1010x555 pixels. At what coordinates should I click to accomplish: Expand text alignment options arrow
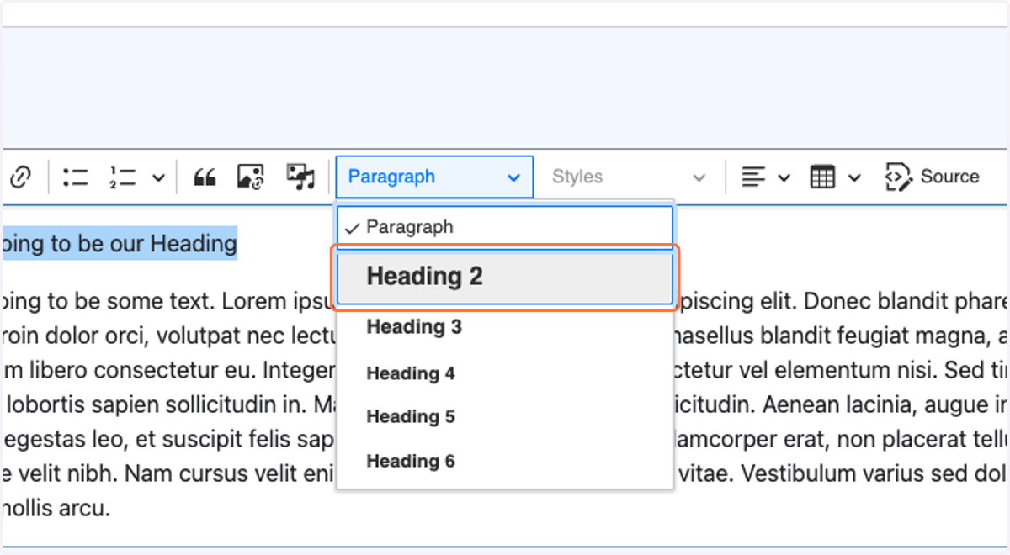(784, 177)
